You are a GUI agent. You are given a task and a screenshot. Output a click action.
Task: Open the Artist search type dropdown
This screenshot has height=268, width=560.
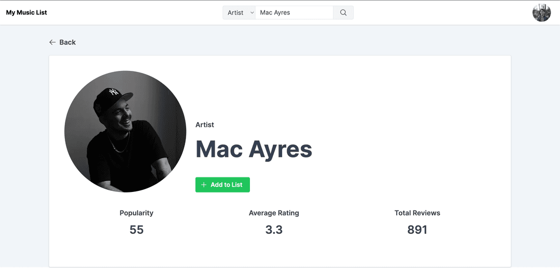239,12
